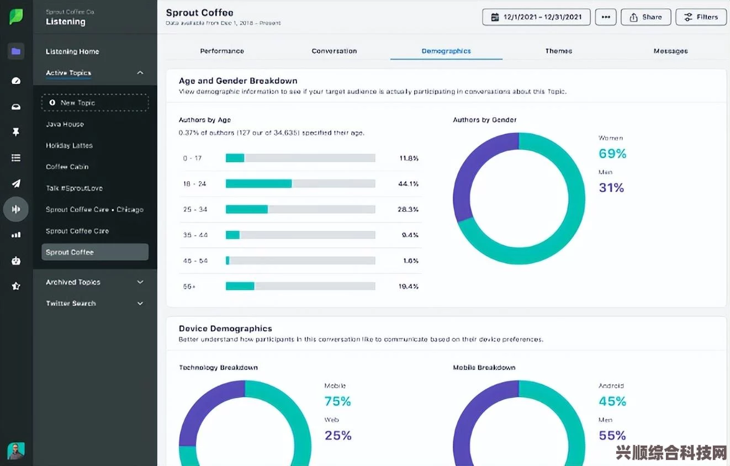The width and height of the screenshot is (730, 466).
Task: Expand the Twitter Search section
Action: 140,304
